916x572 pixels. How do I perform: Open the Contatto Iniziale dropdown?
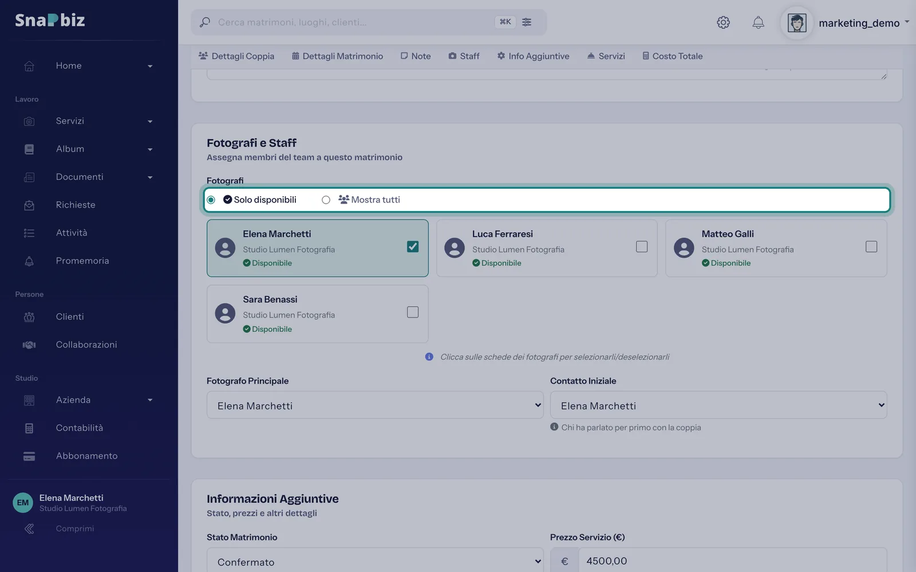[x=718, y=405]
